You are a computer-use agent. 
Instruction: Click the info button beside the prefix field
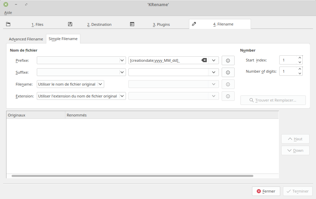click(228, 60)
